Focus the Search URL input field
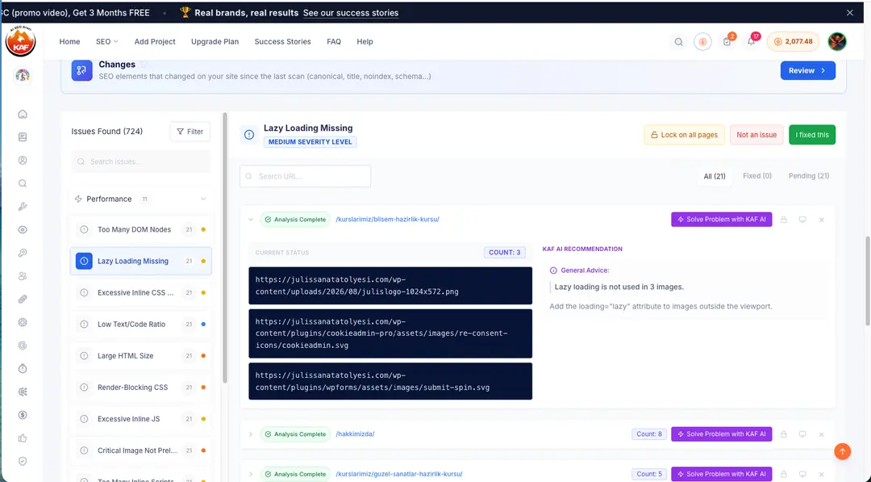Viewport: 871px width, 482px height. click(306, 176)
